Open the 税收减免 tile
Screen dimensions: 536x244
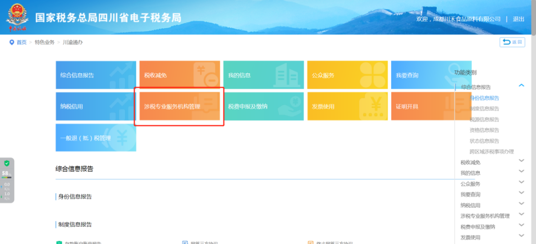(x=180, y=75)
